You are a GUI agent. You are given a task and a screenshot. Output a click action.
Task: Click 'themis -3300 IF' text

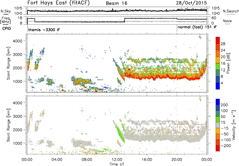[44, 30]
